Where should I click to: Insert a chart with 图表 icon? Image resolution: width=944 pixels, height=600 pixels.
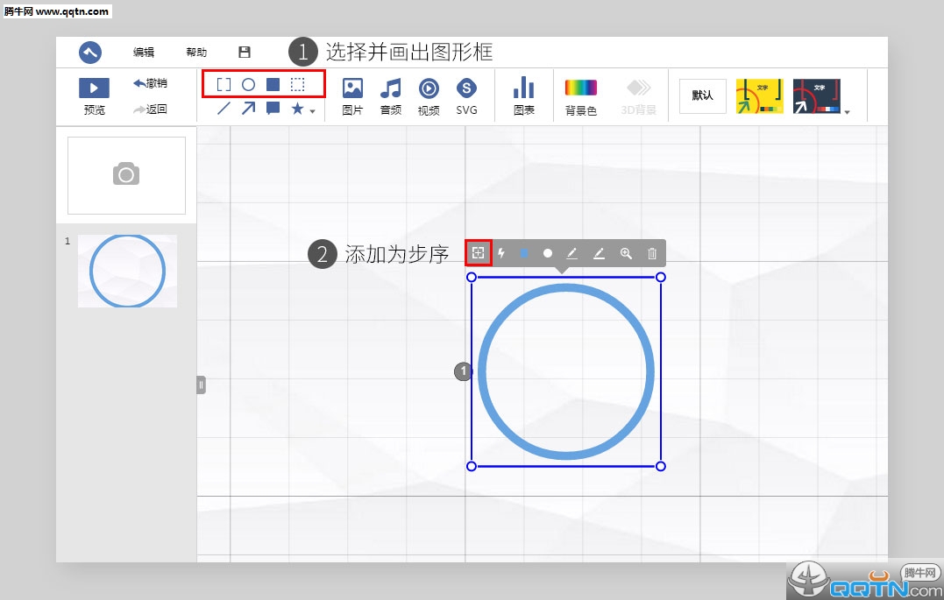tap(523, 95)
